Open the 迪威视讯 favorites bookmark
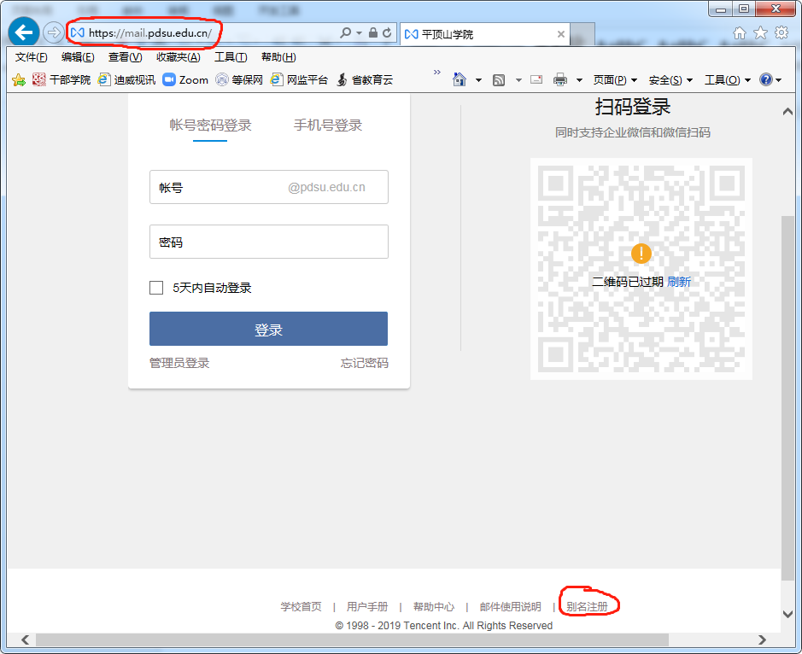 [x=126, y=79]
